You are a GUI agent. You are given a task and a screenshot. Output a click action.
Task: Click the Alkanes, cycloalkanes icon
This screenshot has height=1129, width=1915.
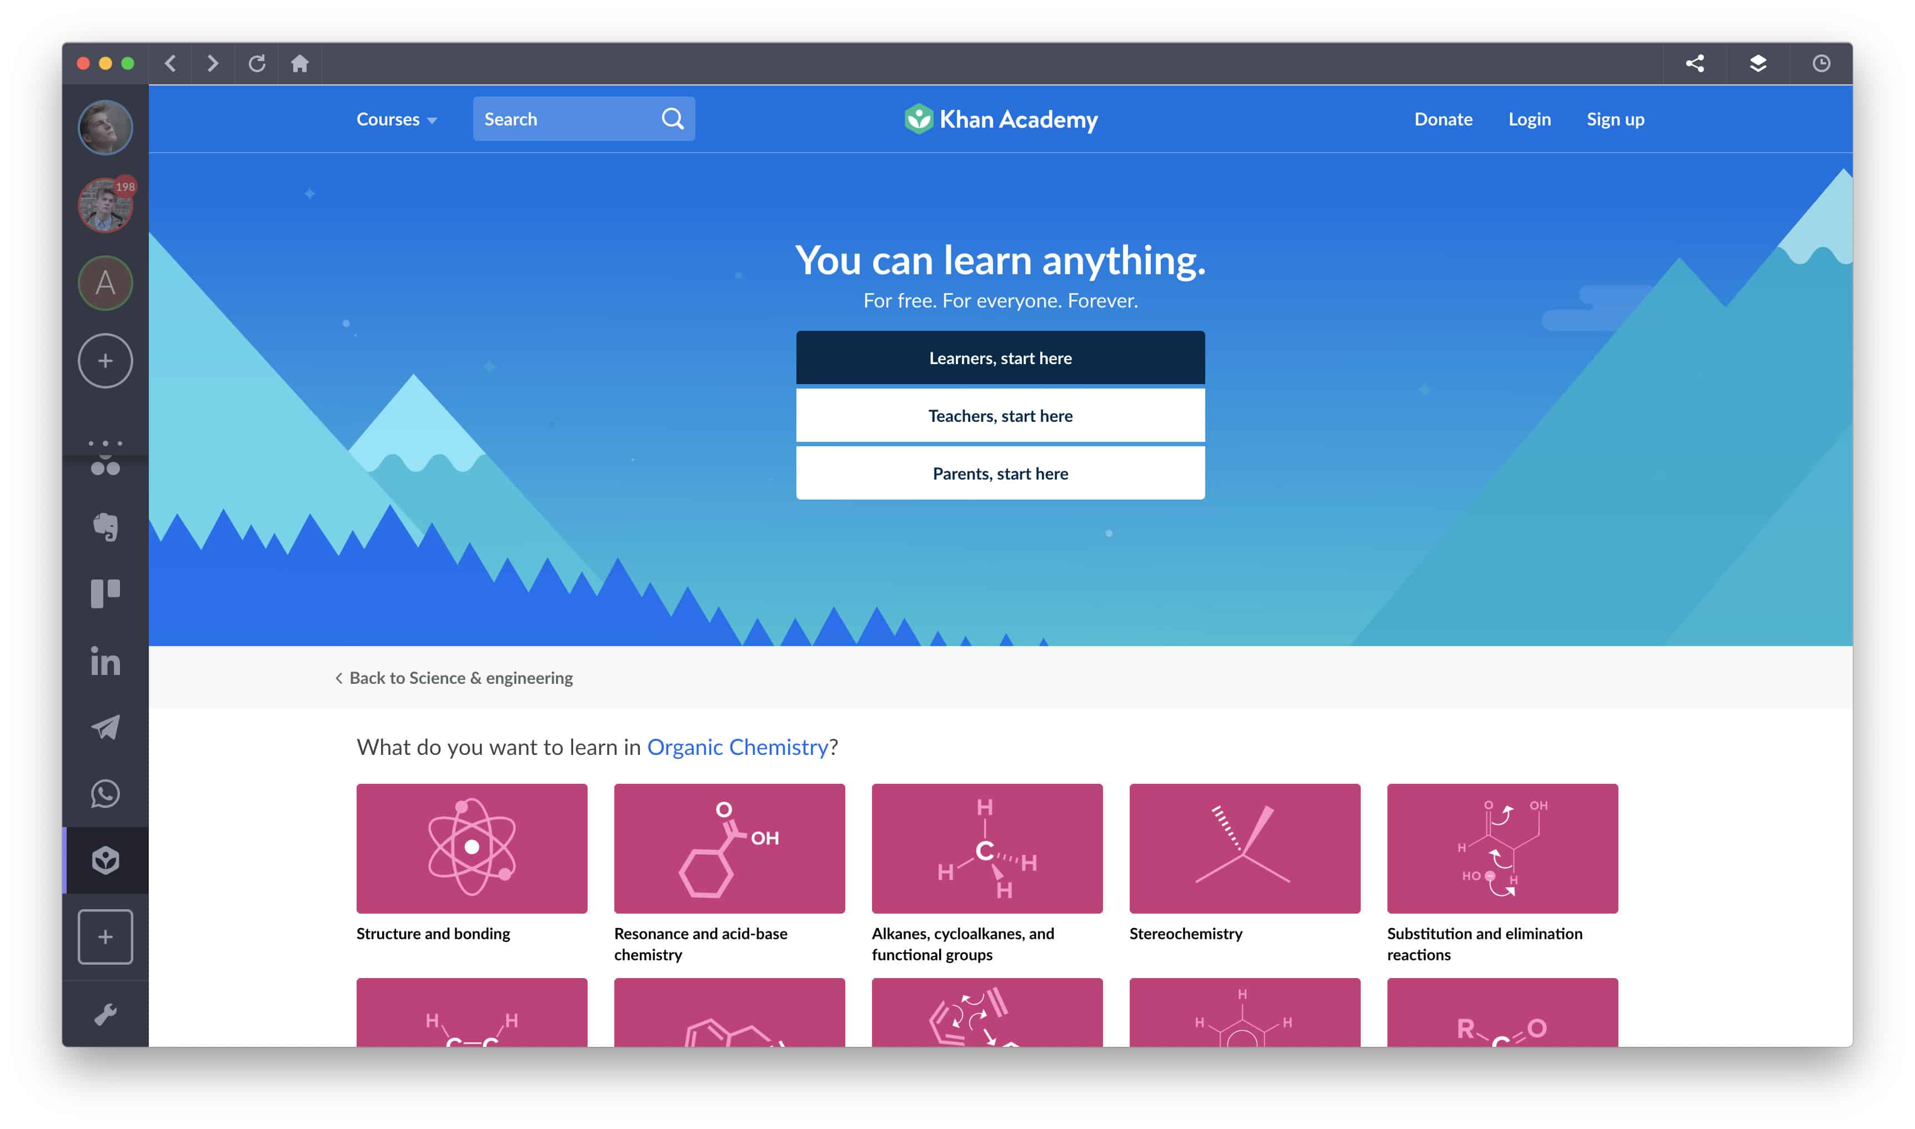tap(990, 848)
